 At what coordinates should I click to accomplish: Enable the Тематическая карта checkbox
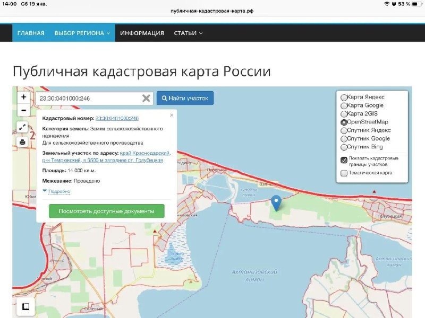click(344, 173)
